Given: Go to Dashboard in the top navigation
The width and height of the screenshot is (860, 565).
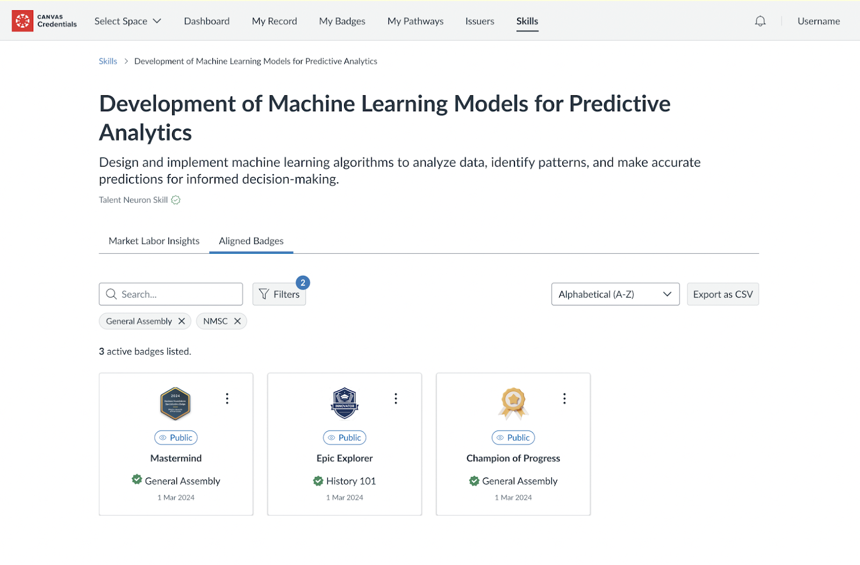Looking at the screenshot, I should click(207, 21).
